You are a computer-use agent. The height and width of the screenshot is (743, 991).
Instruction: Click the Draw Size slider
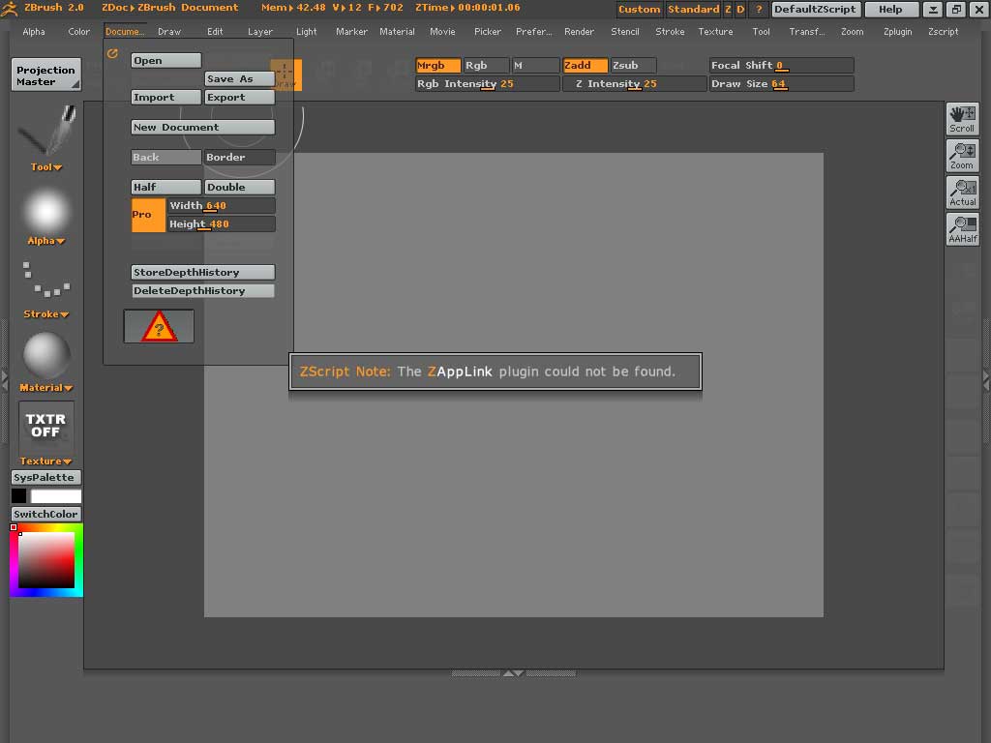(x=781, y=84)
